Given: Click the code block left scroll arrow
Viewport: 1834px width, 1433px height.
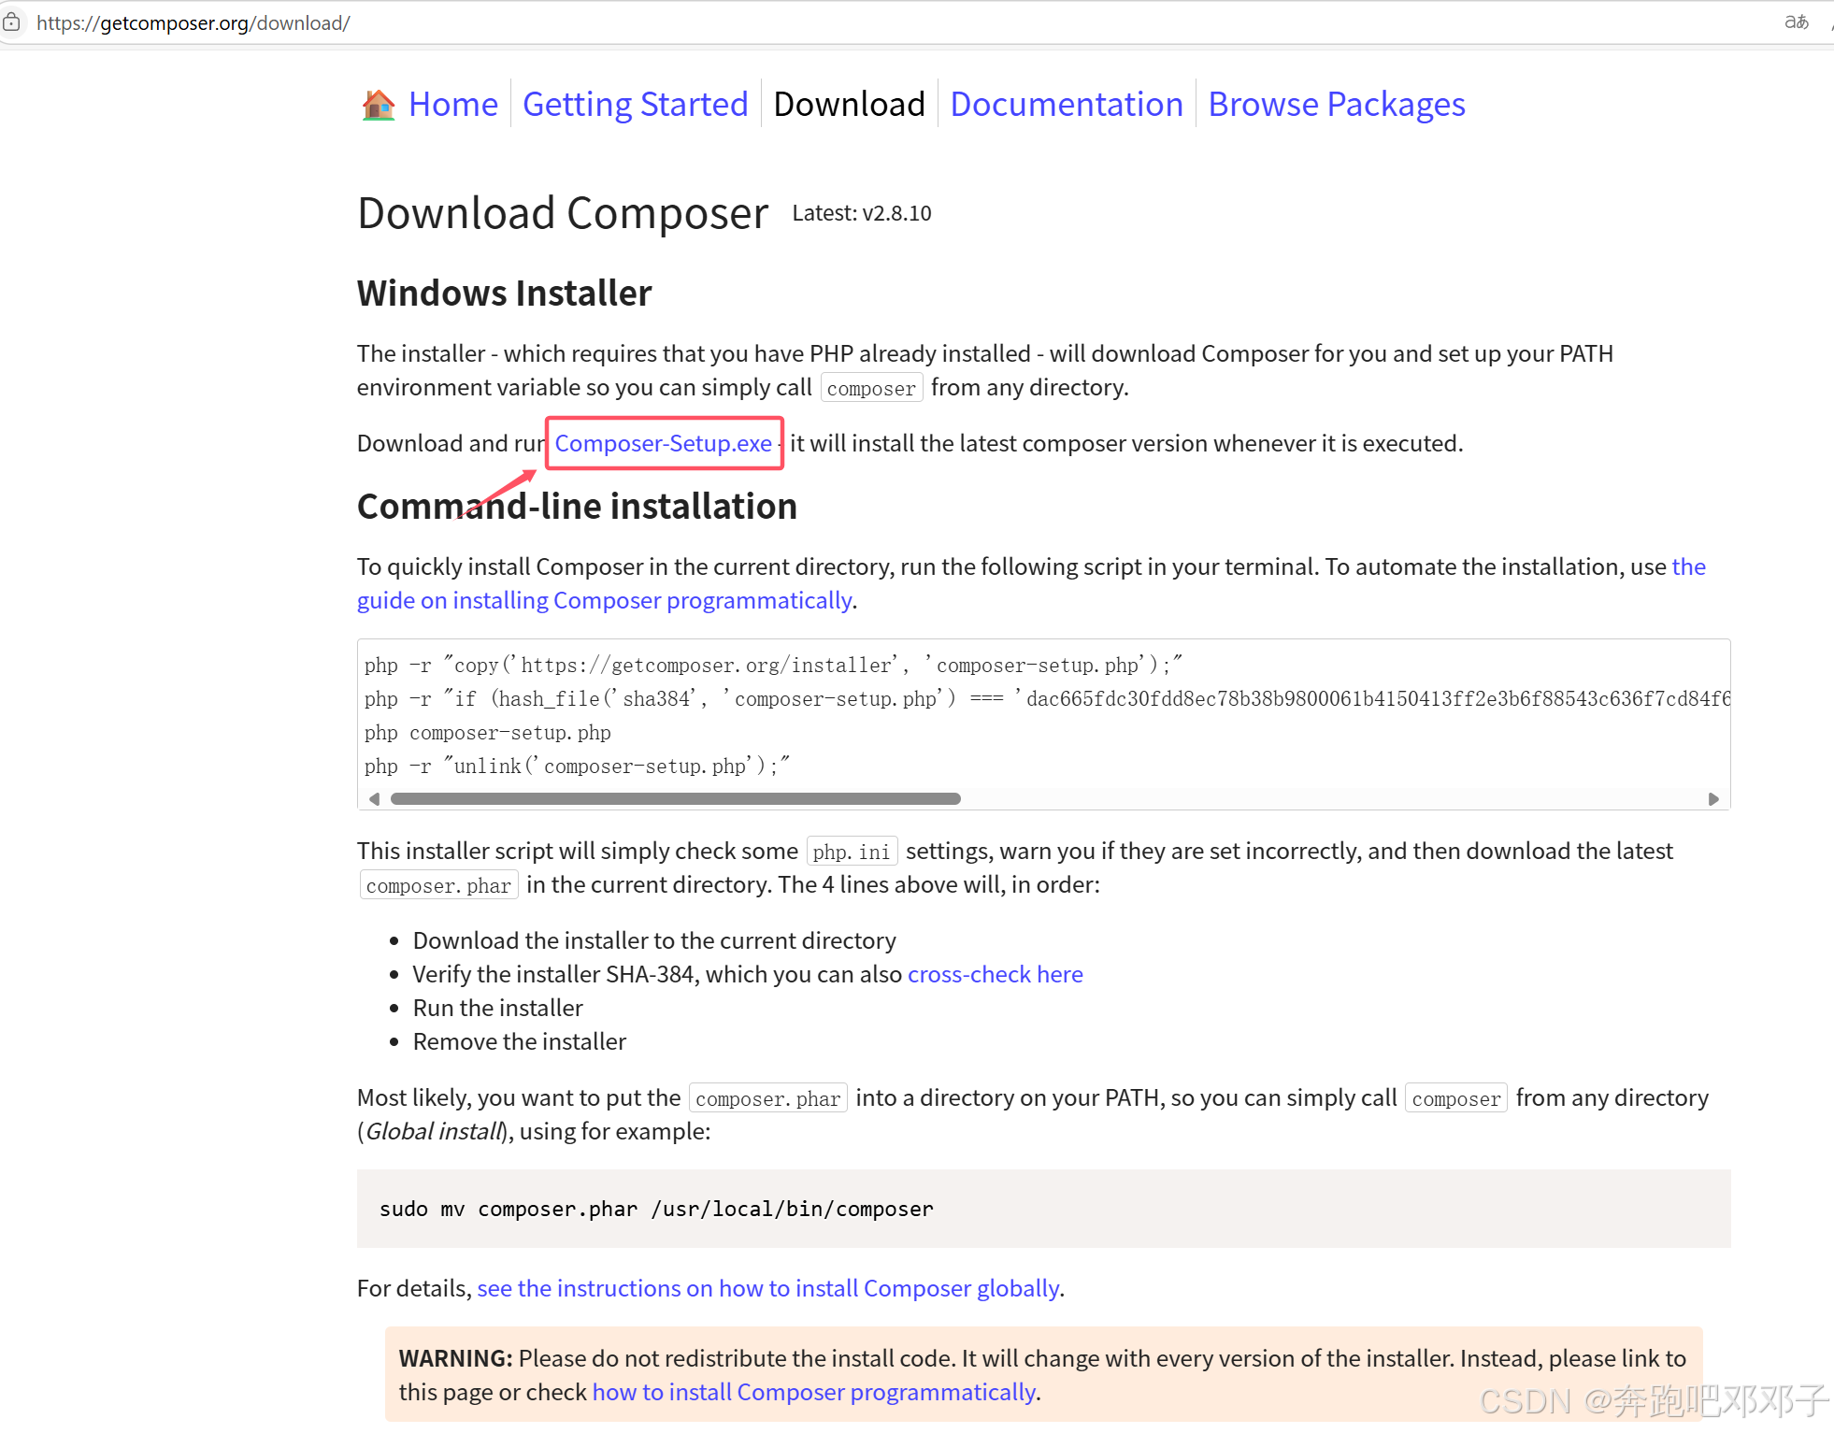Looking at the screenshot, I should (x=374, y=799).
